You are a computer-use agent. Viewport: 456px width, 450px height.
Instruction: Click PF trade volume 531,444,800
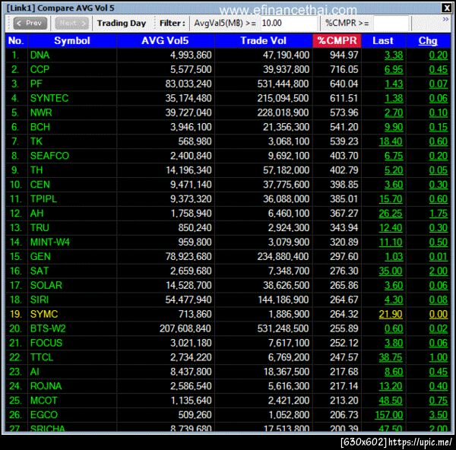tap(283, 84)
